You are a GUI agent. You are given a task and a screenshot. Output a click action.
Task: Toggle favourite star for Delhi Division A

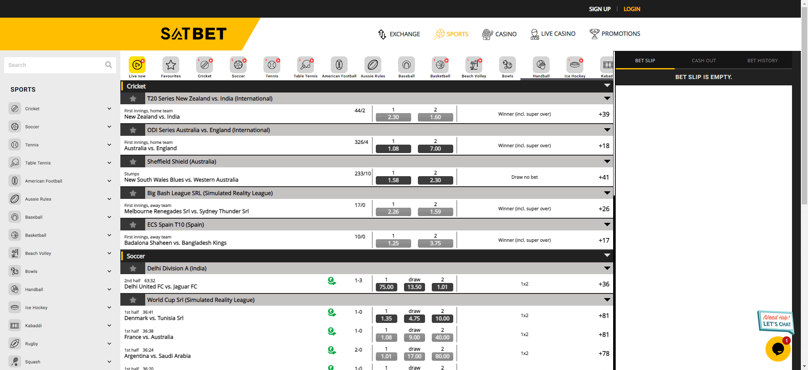pos(133,269)
